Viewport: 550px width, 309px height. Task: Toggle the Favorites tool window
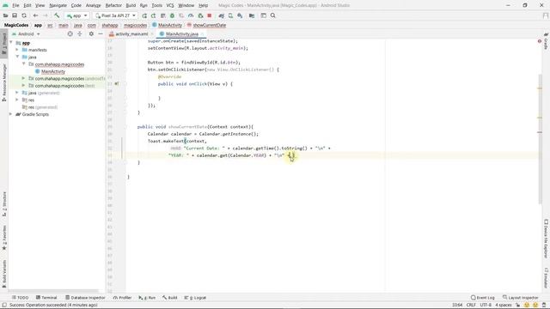(x=4, y=238)
